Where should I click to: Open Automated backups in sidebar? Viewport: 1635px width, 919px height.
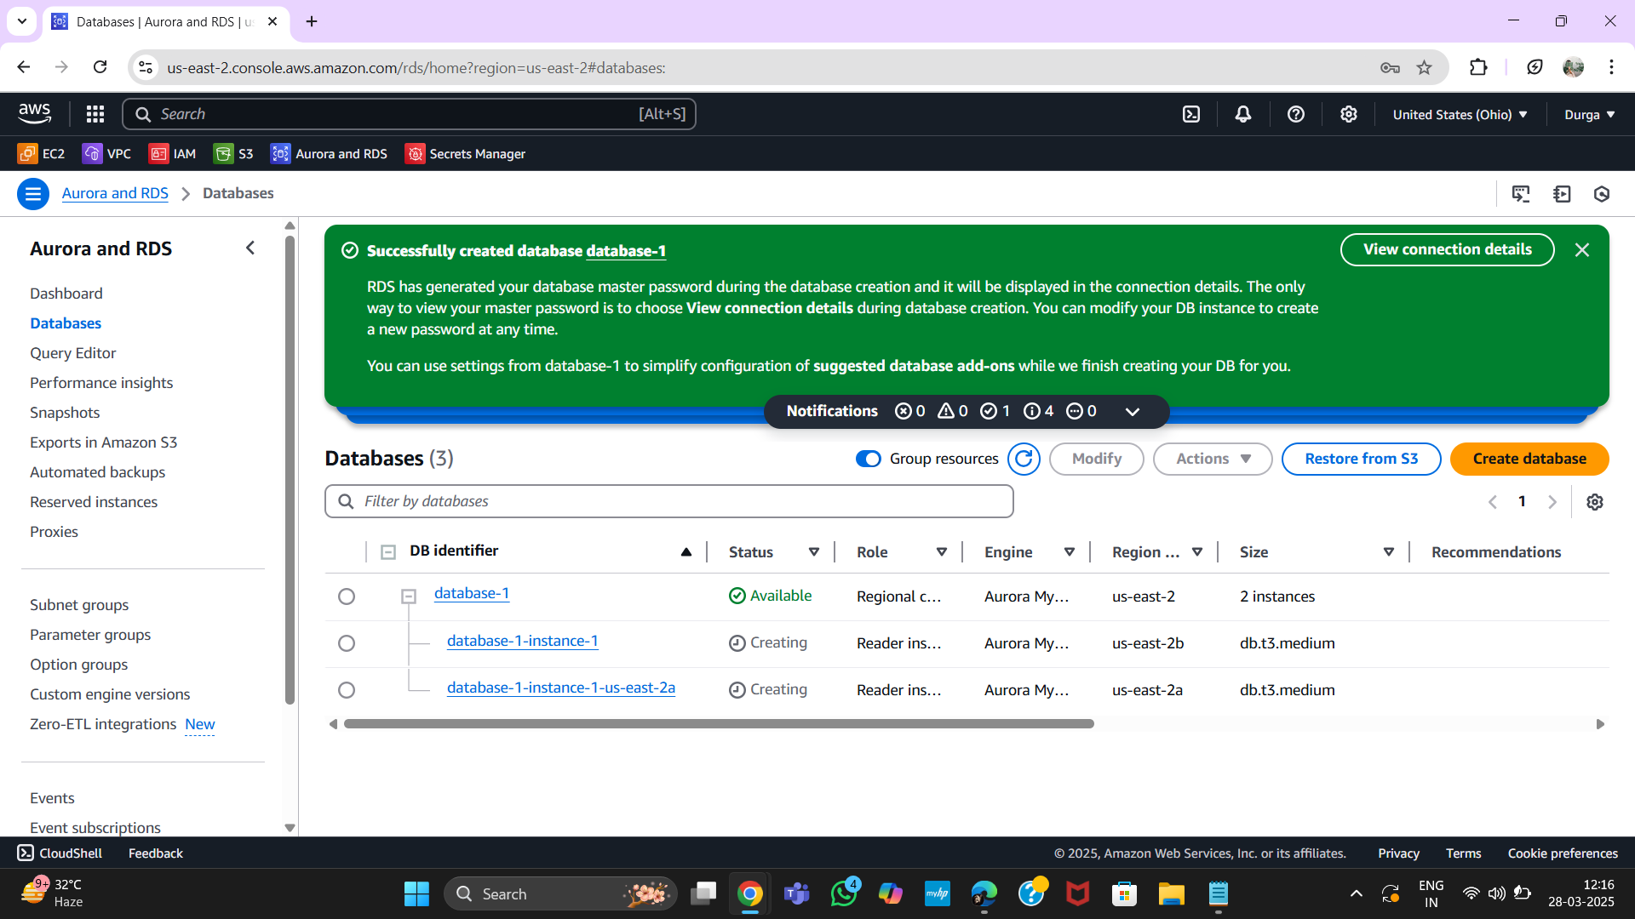pyautogui.click(x=98, y=472)
